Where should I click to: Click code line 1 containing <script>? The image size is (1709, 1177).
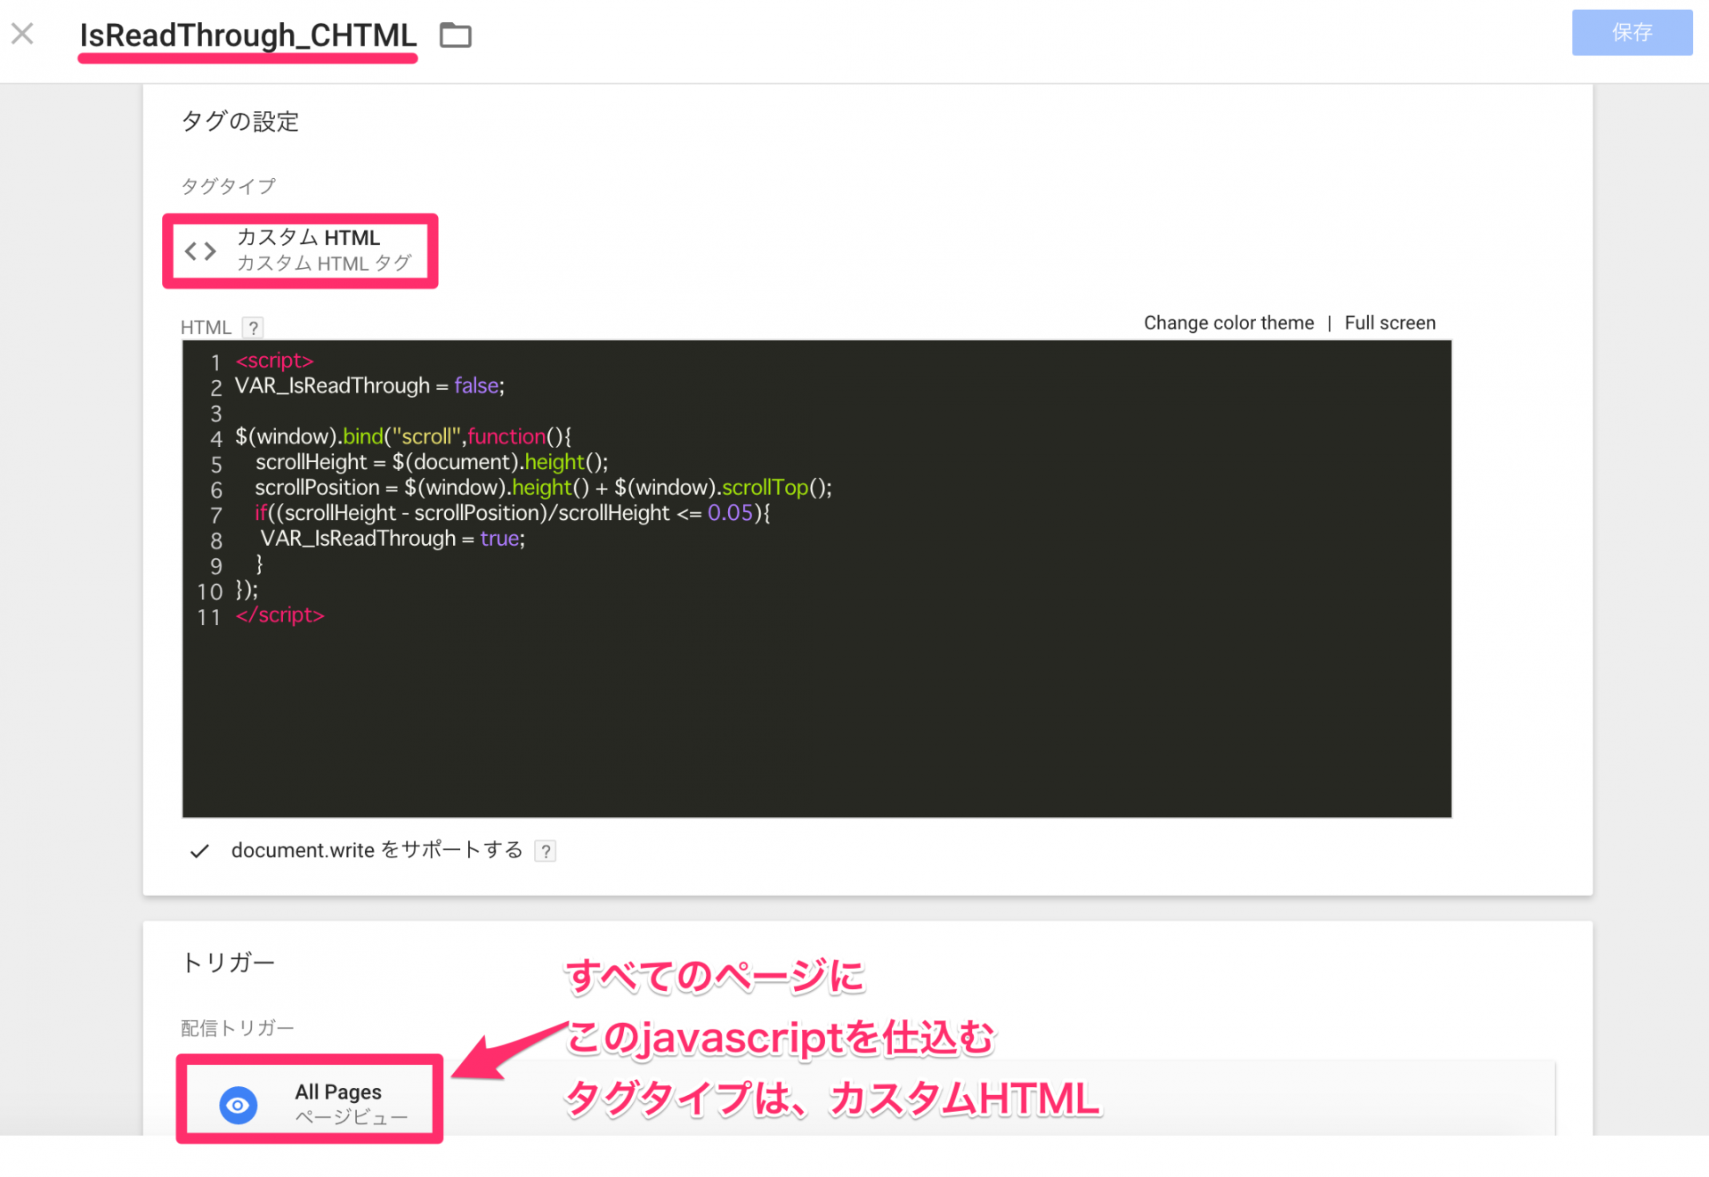click(x=274, y=361)
